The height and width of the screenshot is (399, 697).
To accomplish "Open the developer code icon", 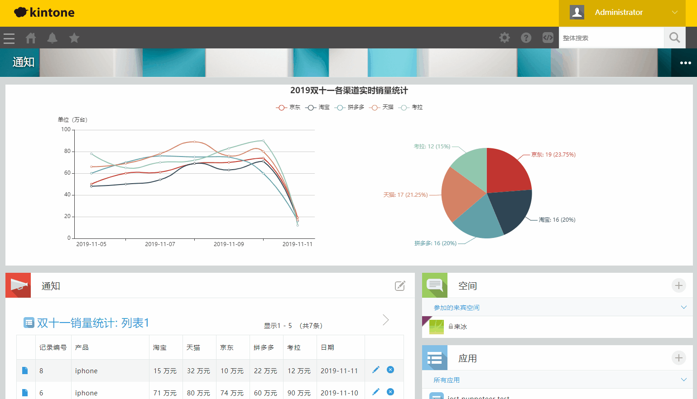I will [548, 38].
